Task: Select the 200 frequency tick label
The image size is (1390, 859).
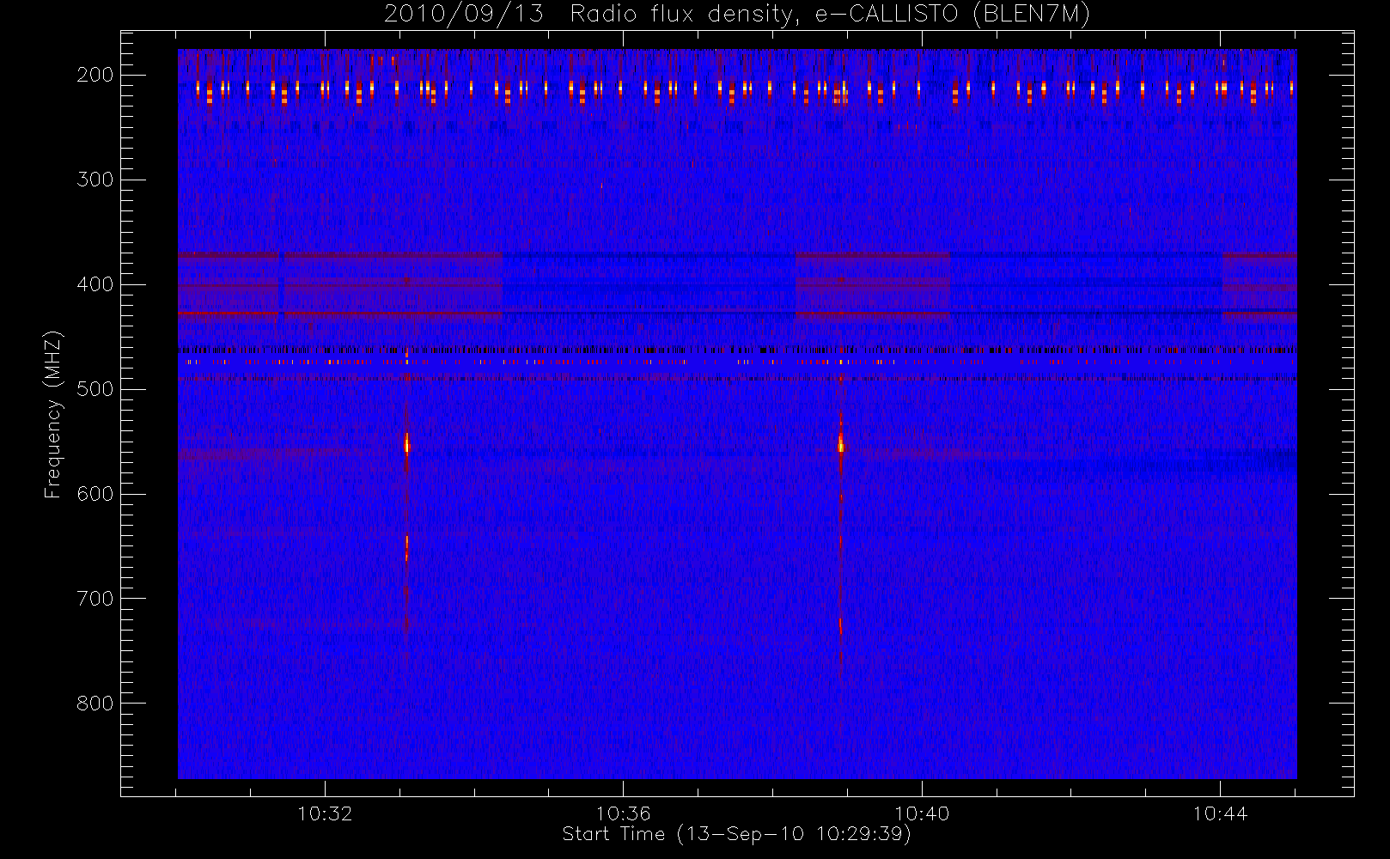Action: 94,75
